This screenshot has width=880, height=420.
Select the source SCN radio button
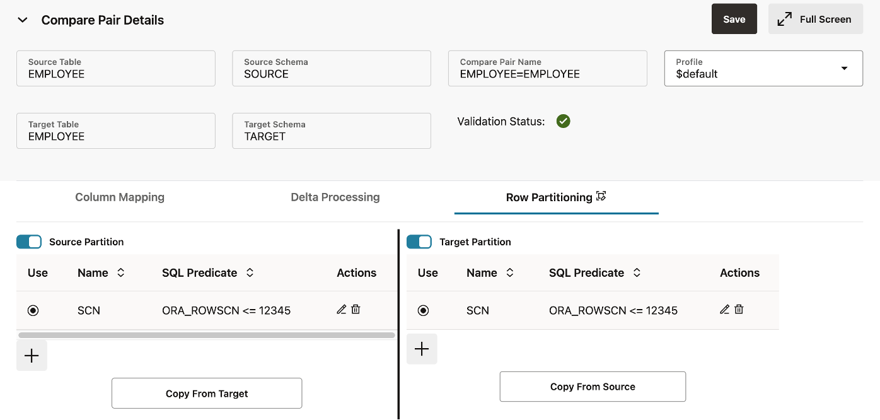point(33,310)
